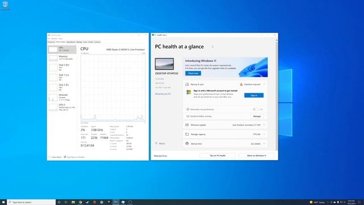Select the CPU graph in the sidebar
The height and width of the screenshot is (205, 364).
click(62, 50)
